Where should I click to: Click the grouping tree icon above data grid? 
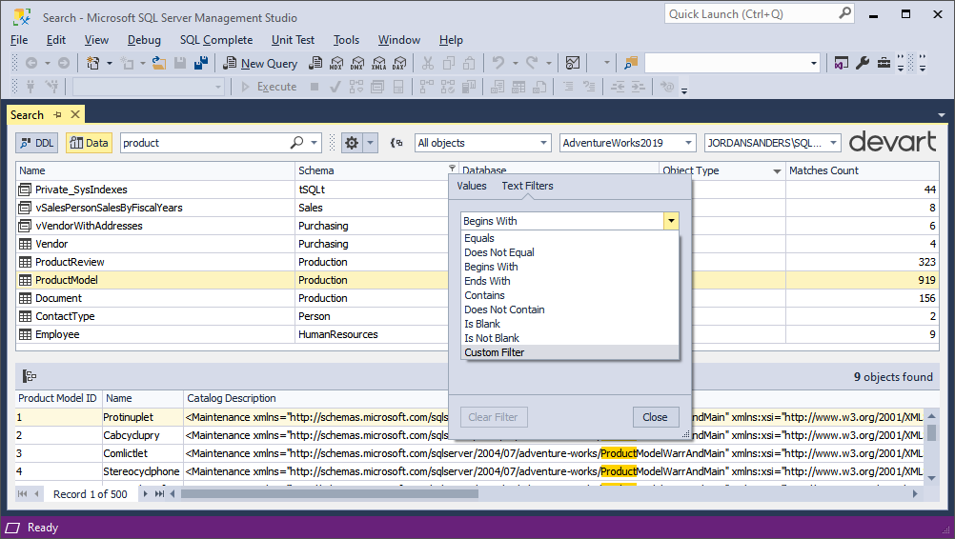(x=30, y=376)
